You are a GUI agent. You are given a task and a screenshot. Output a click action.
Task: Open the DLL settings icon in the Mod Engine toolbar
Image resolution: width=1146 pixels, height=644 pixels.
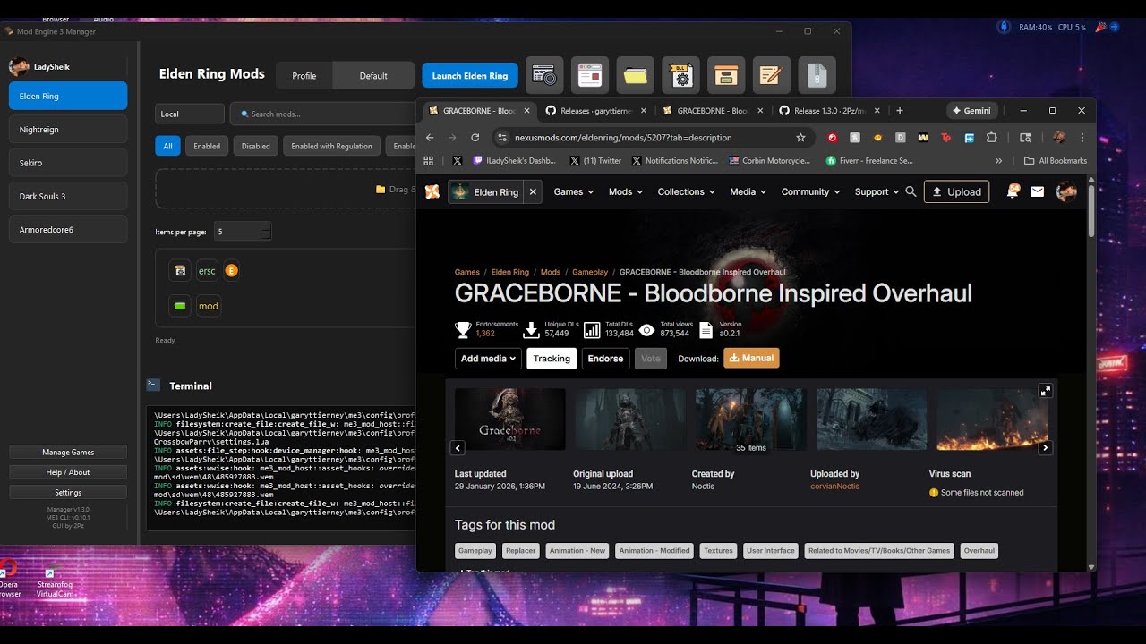pos(680,76)
